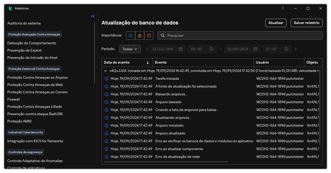Select Firewall in the sidebar

pos(13,99)
